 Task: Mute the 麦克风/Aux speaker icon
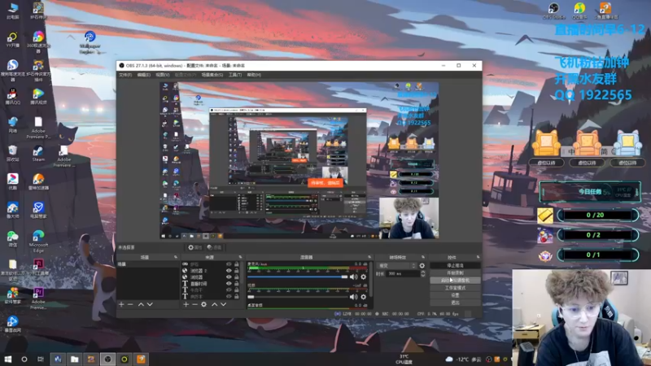tap(353, 277)
